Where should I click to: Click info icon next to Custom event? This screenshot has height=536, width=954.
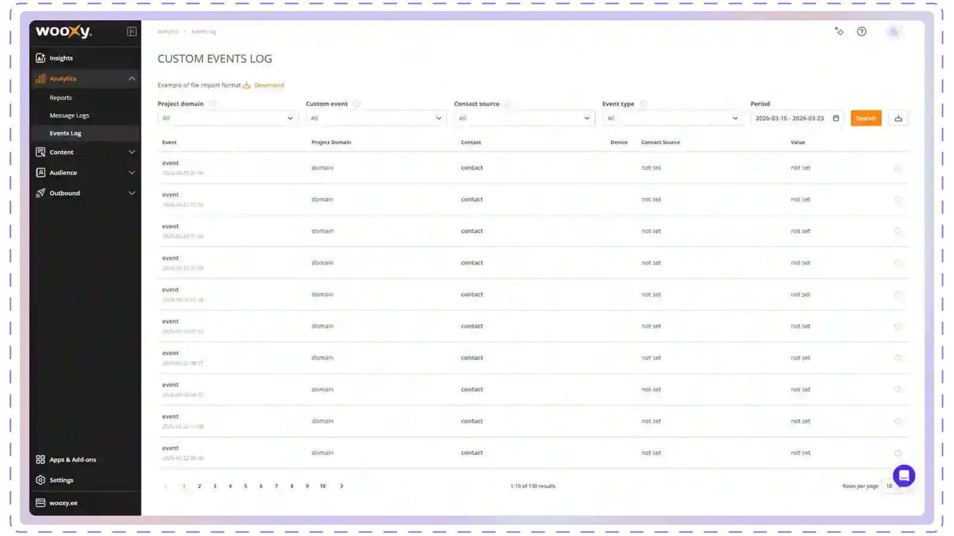click(357, 104)
